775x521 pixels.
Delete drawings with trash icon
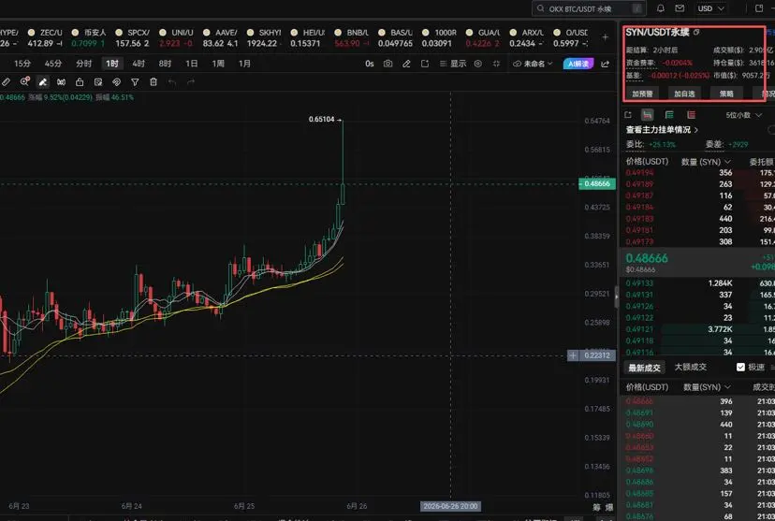pos(154,82)
